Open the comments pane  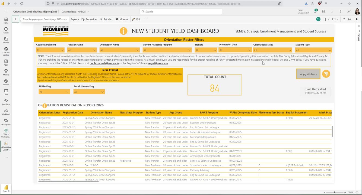(350, 19)
